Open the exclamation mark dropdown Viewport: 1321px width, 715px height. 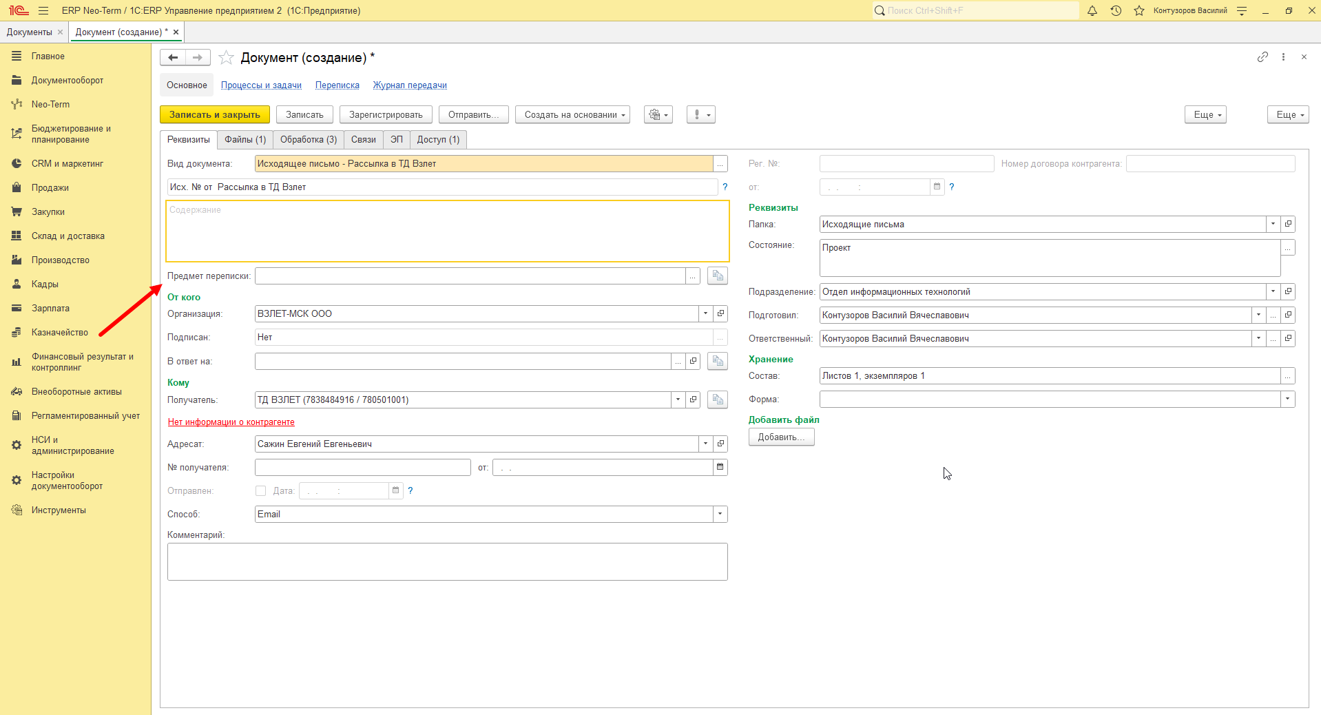tap(701, 115)
